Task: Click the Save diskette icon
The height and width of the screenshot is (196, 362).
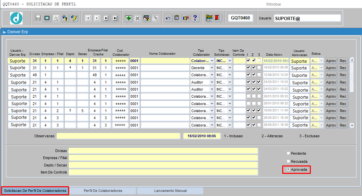Action: (38, 18)
